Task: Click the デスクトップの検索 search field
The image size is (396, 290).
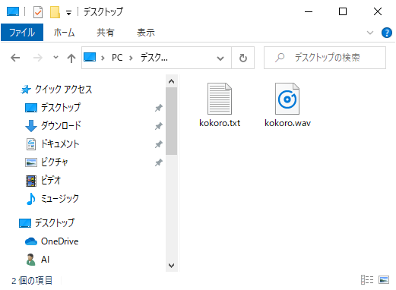Action: click(325, 58)
